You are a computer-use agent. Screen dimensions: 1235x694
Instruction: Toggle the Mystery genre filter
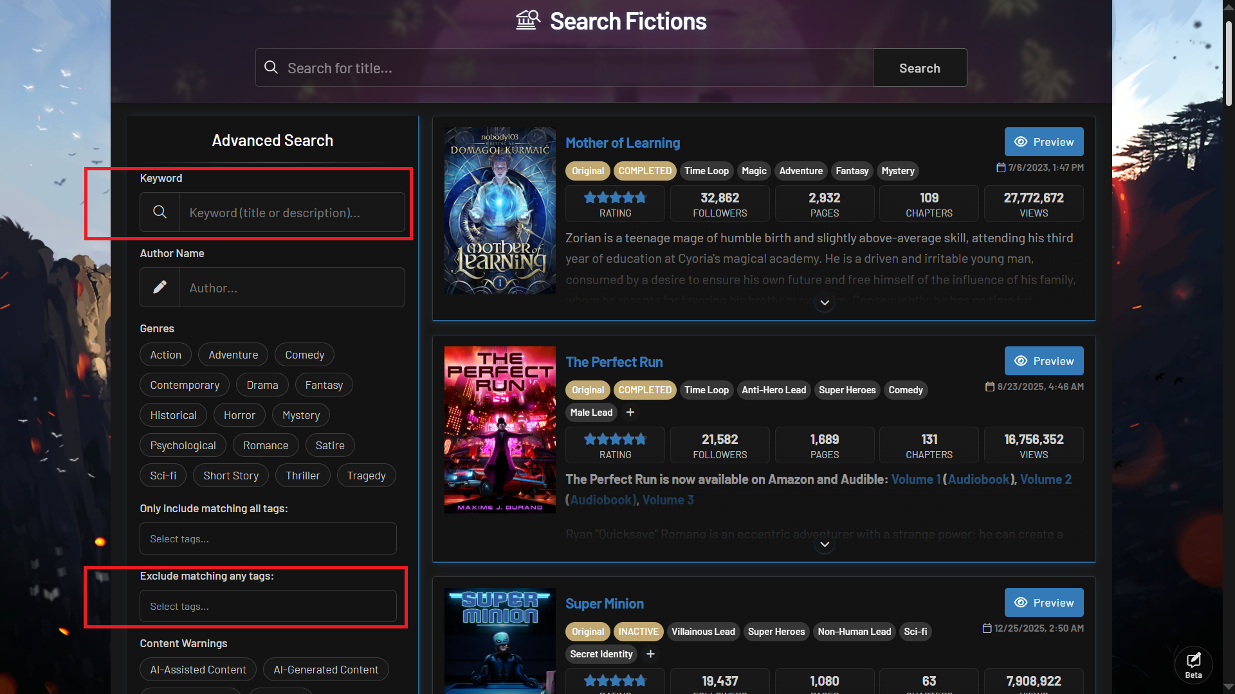(x=301, y=415)
